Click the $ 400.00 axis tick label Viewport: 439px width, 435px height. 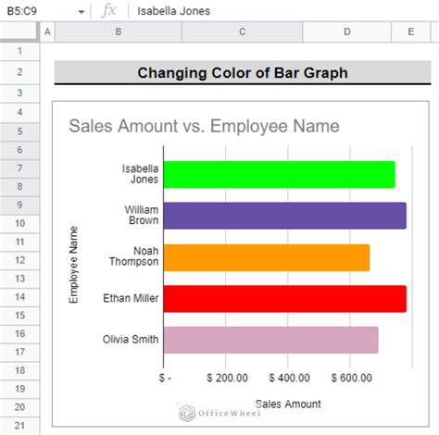coord(289,378)
